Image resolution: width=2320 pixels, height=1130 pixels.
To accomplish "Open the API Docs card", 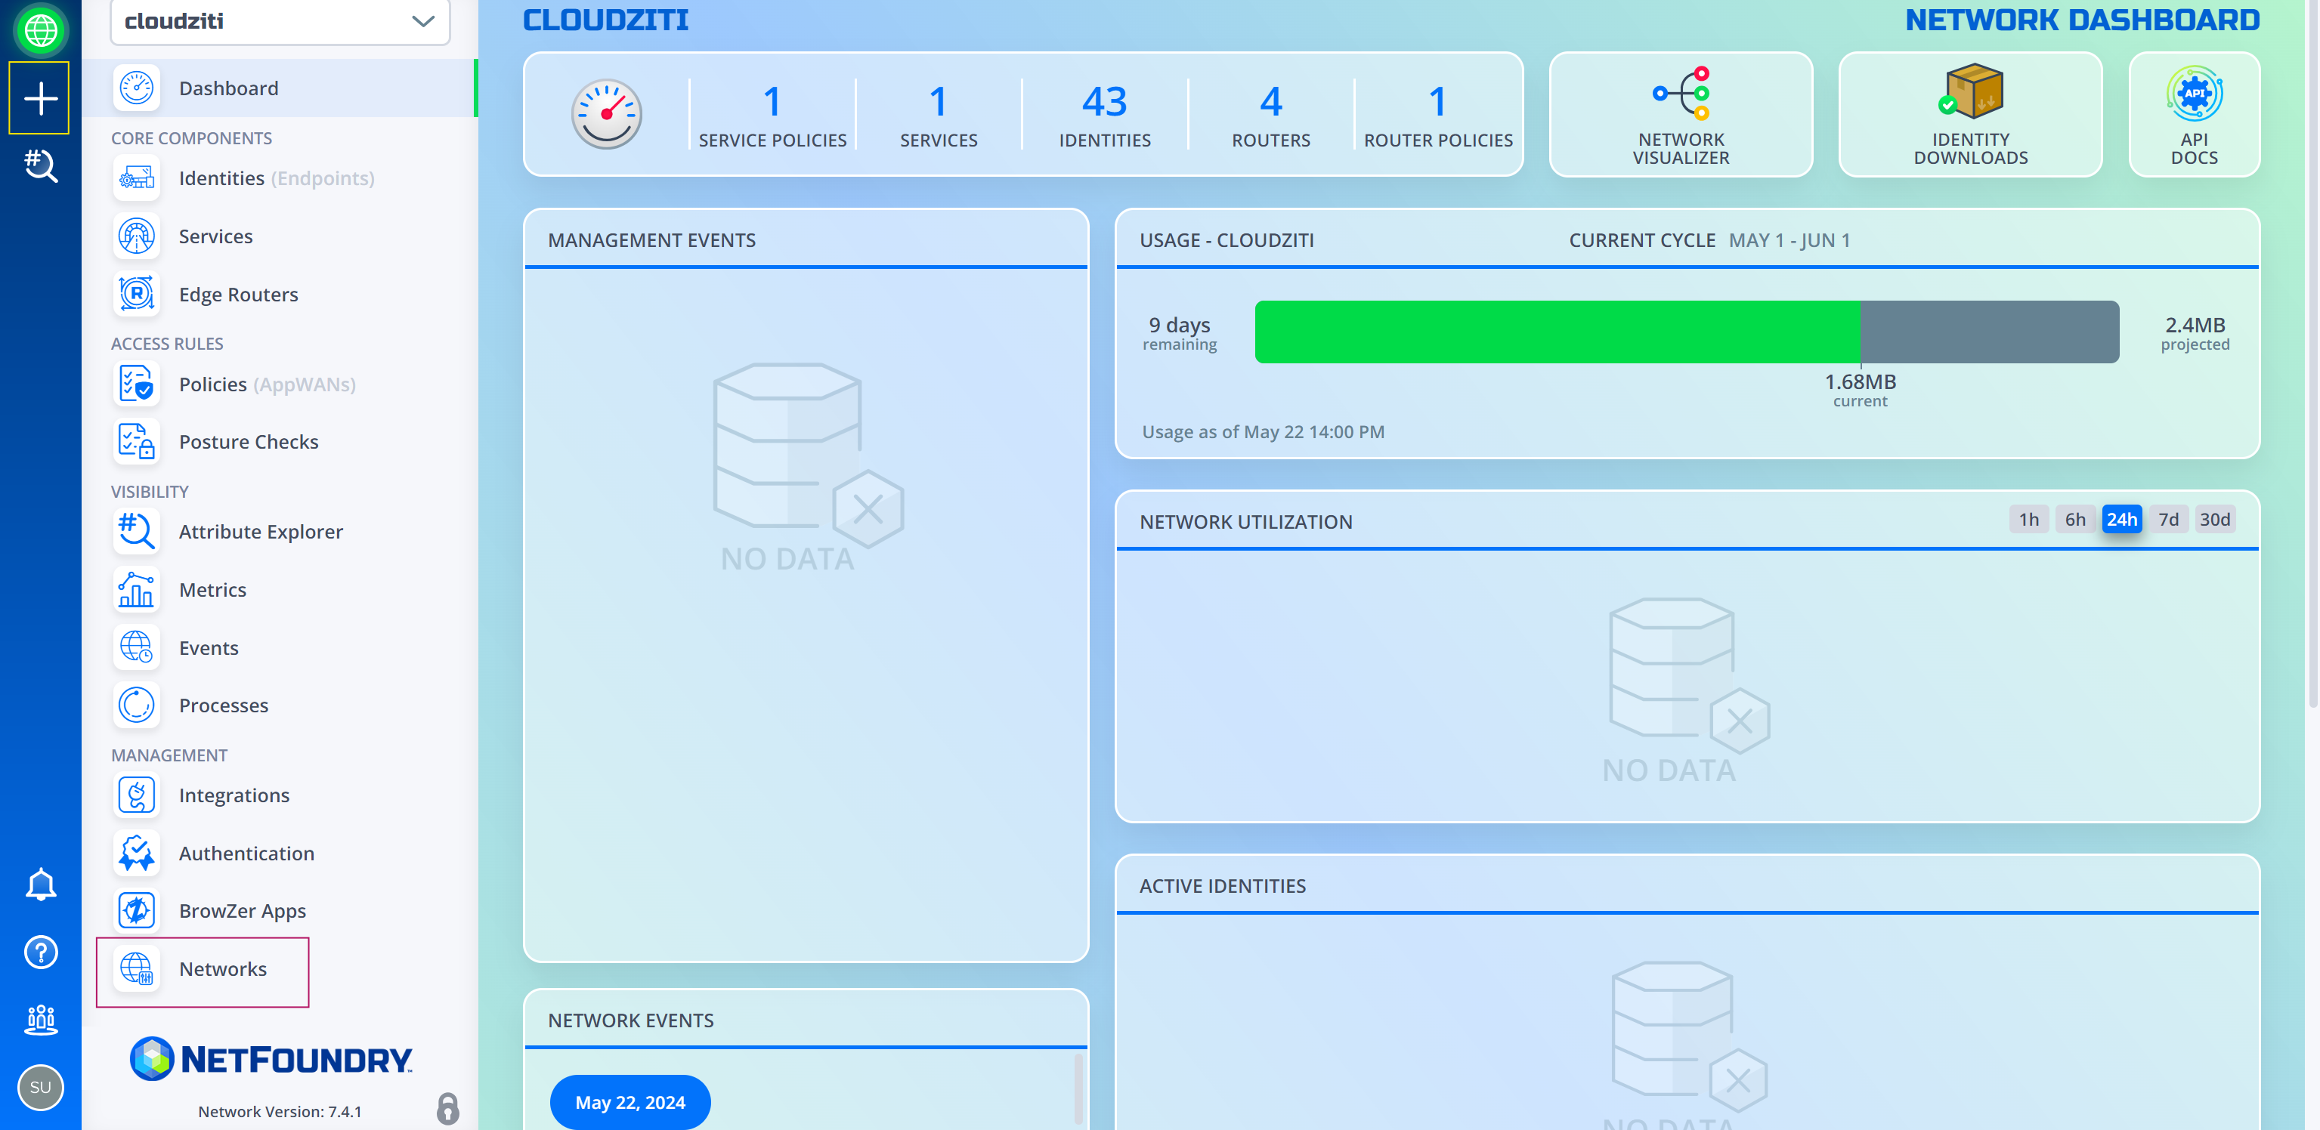I will [2193, 114].
